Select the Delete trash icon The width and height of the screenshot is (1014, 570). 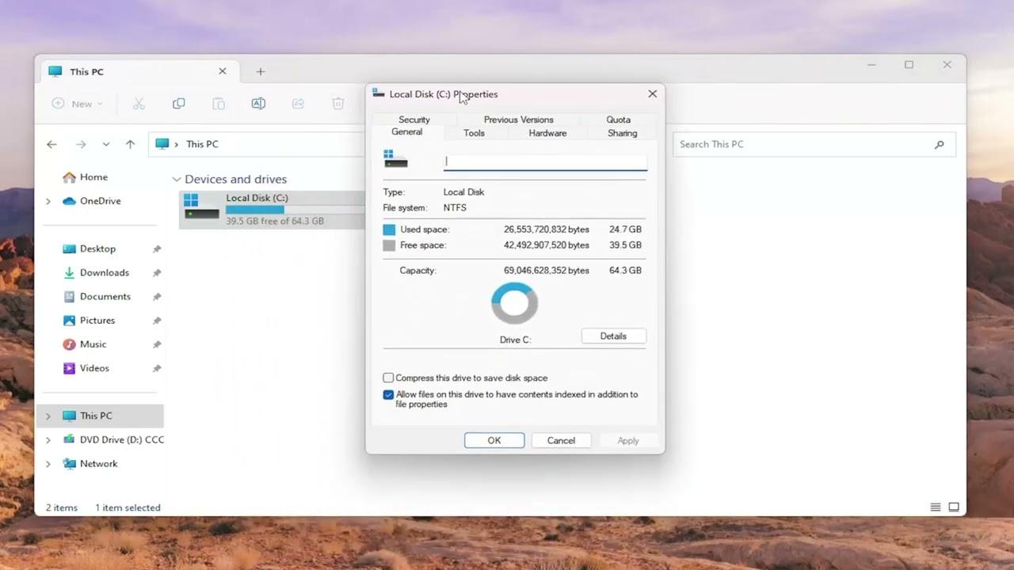point(337,104)
